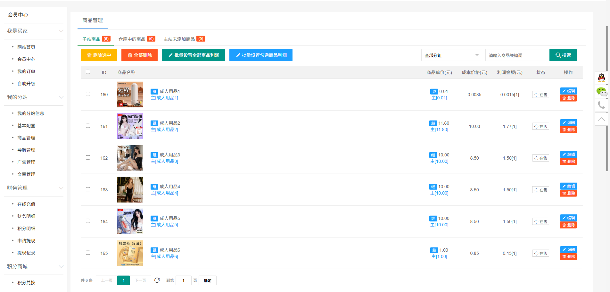Click 批量设置全部商品利润 button

click(x=193, y=55)
